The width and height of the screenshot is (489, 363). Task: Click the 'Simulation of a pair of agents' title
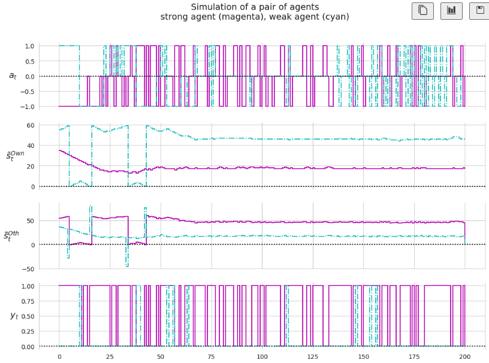[x=255, y=7]
